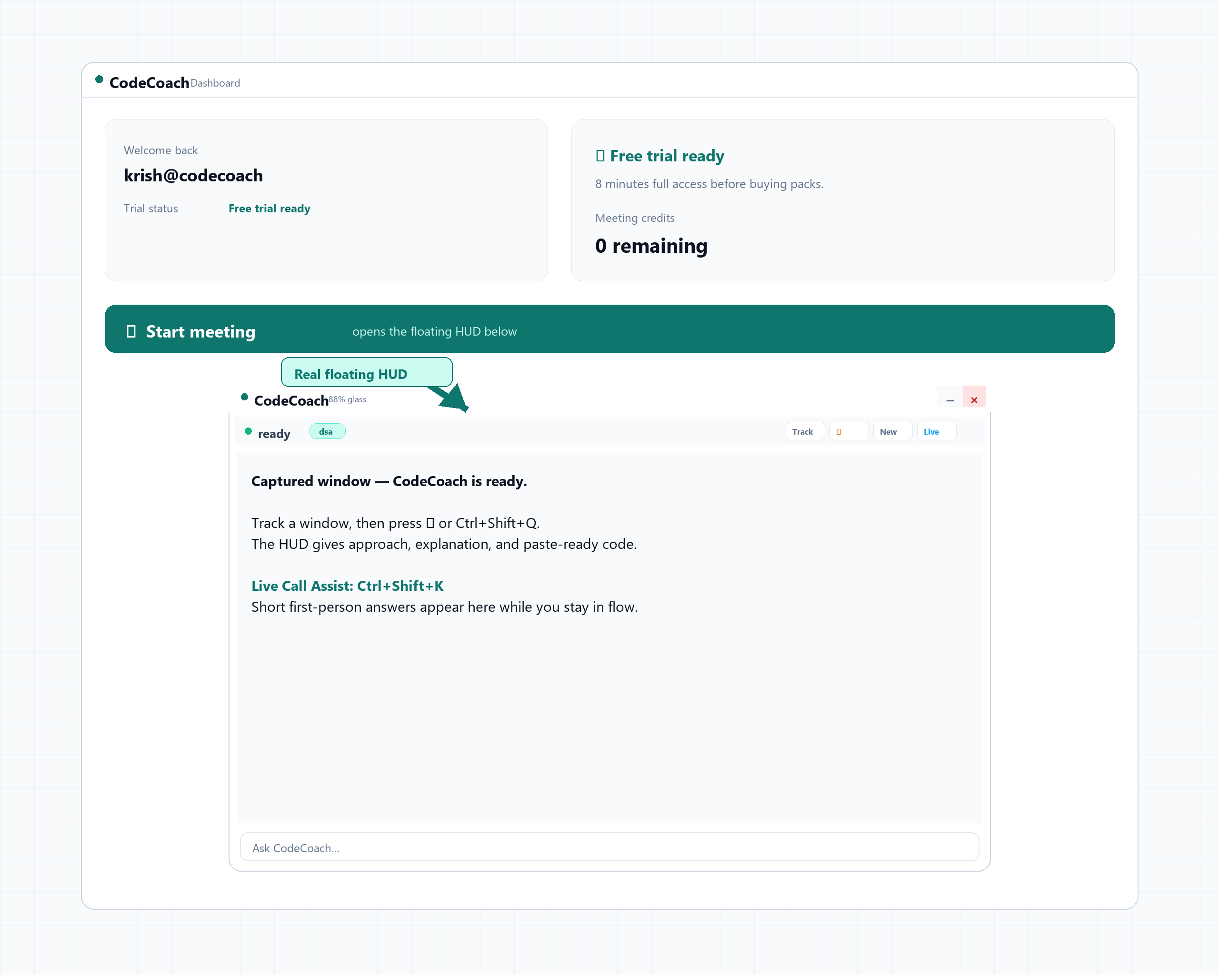Viewport: 1219px width, 975px height.
Task: Click the dsa mode badge
Action: (327, 431)
